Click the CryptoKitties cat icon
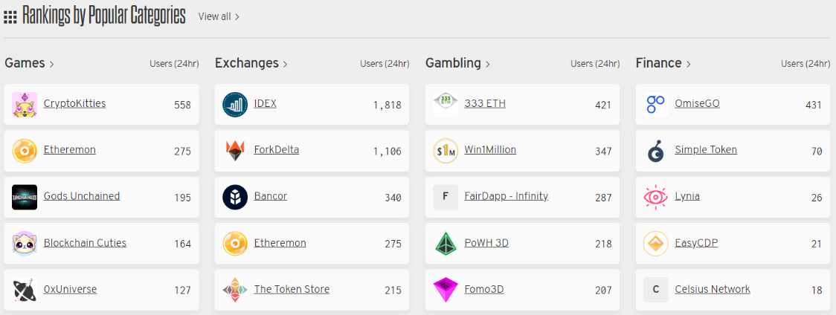The height and width of the screenshot is (315, 836). [x=25, y=105]
